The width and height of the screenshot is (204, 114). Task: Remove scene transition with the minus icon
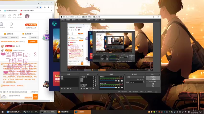coord(141,80)
